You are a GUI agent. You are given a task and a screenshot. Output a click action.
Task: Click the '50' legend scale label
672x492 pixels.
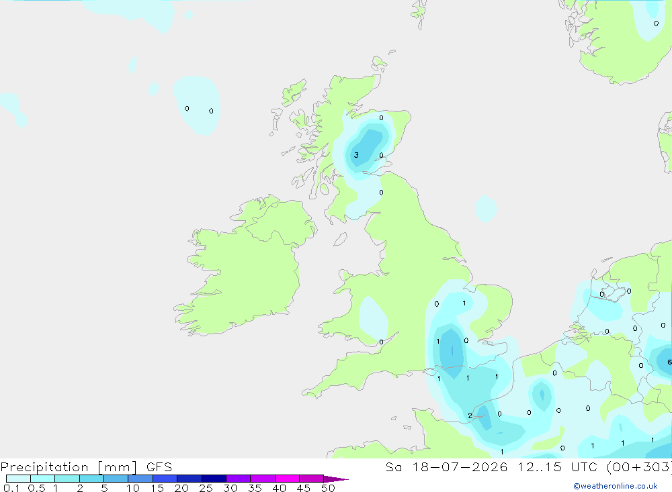point(328,488)
